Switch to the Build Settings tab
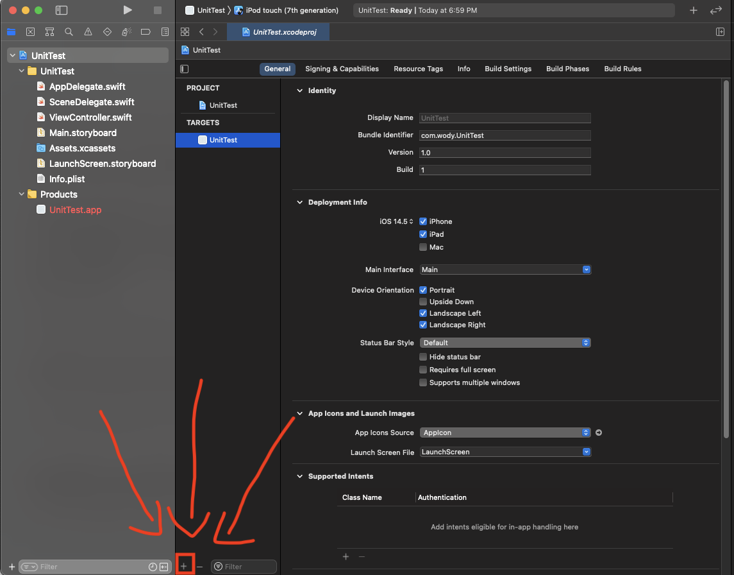Image resolution: width=734 pixels, height=575 pixels. point(508,69)
